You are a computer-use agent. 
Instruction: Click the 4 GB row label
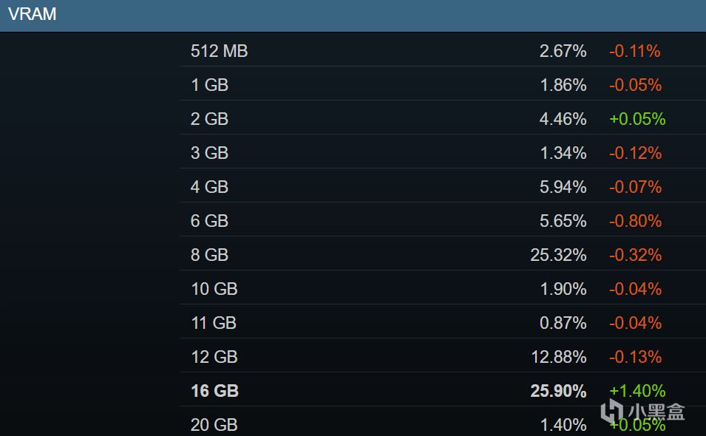(x=209, y=187)
